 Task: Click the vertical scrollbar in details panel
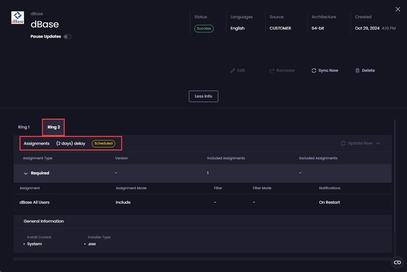(394, 175)
